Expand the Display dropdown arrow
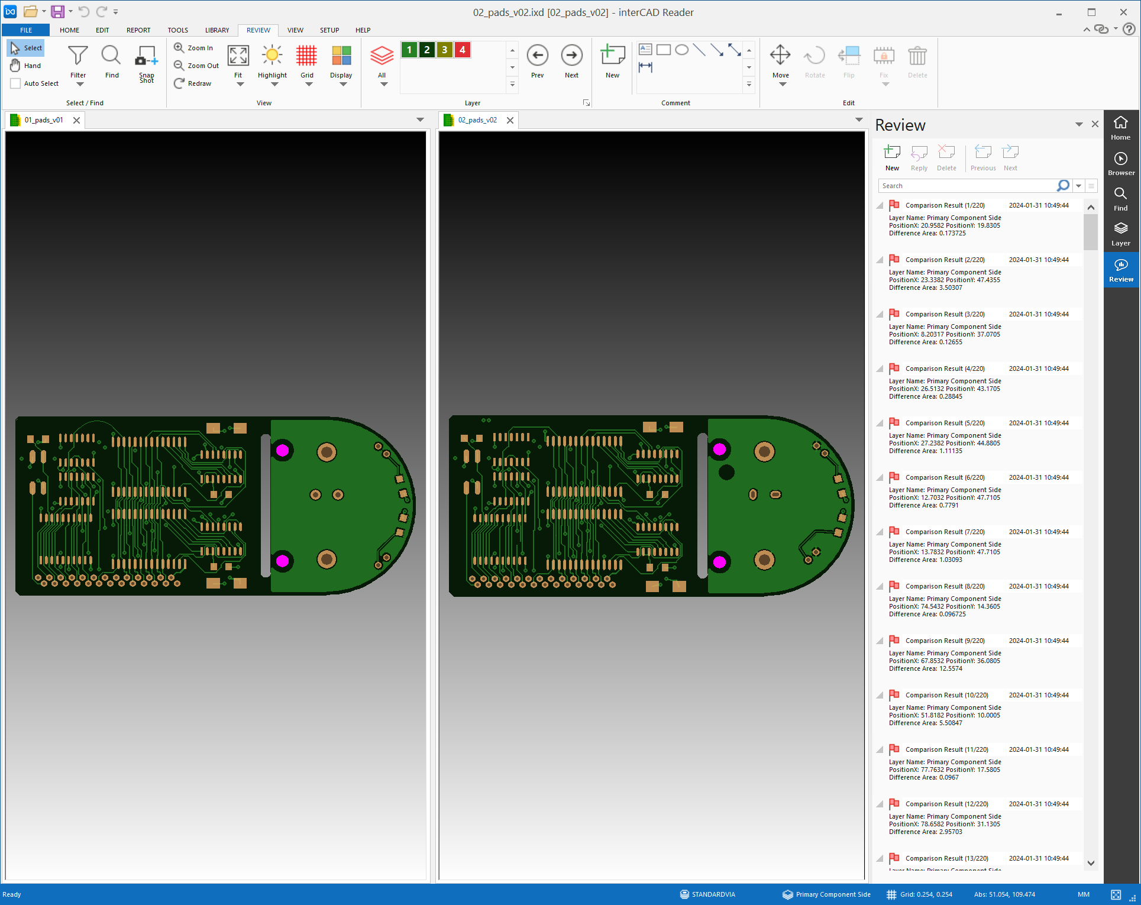The image size is (1141, 905). (342, 85)
